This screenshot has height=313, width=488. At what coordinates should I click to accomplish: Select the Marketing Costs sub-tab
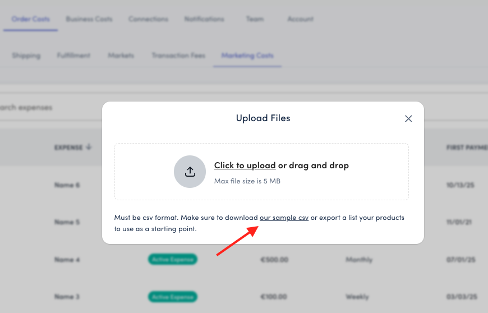point(247,56)
